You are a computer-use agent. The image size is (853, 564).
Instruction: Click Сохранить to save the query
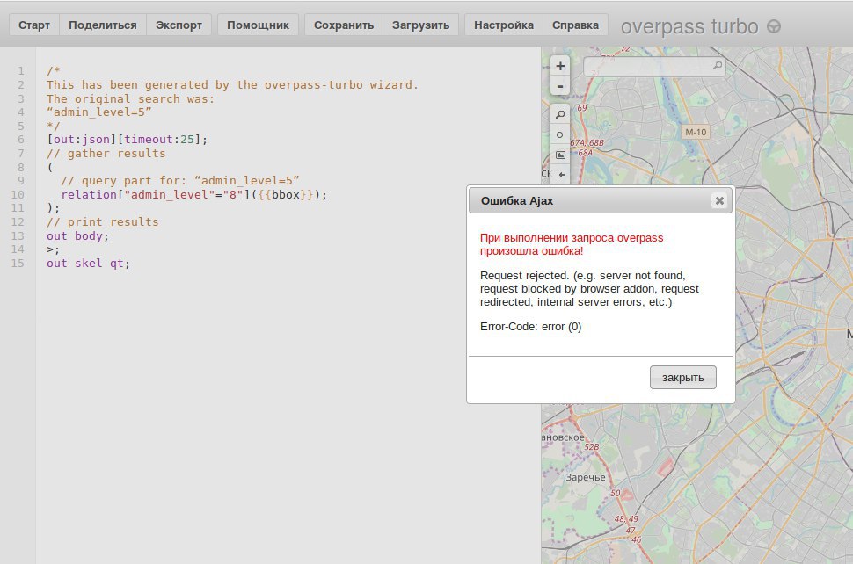click(344, 25)
